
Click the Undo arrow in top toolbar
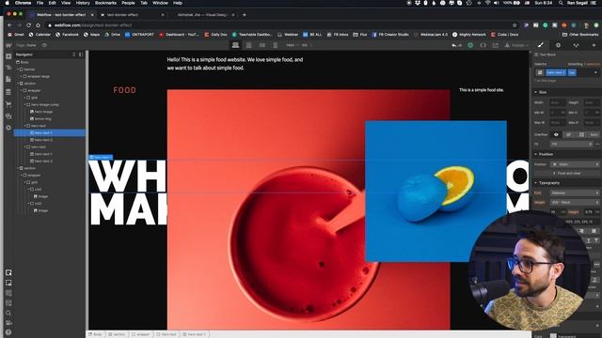click(x=454, y=45)
